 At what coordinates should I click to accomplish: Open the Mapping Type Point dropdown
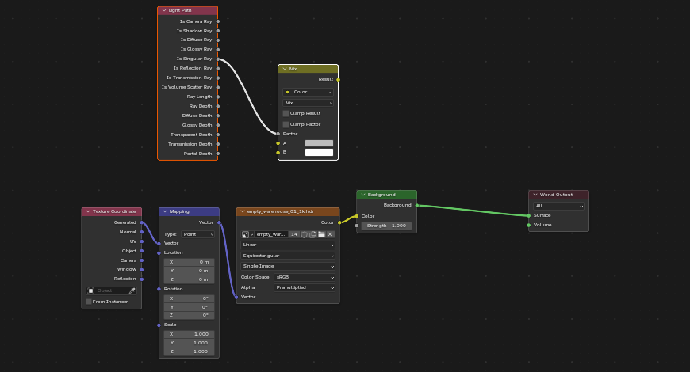pos(199,234)
